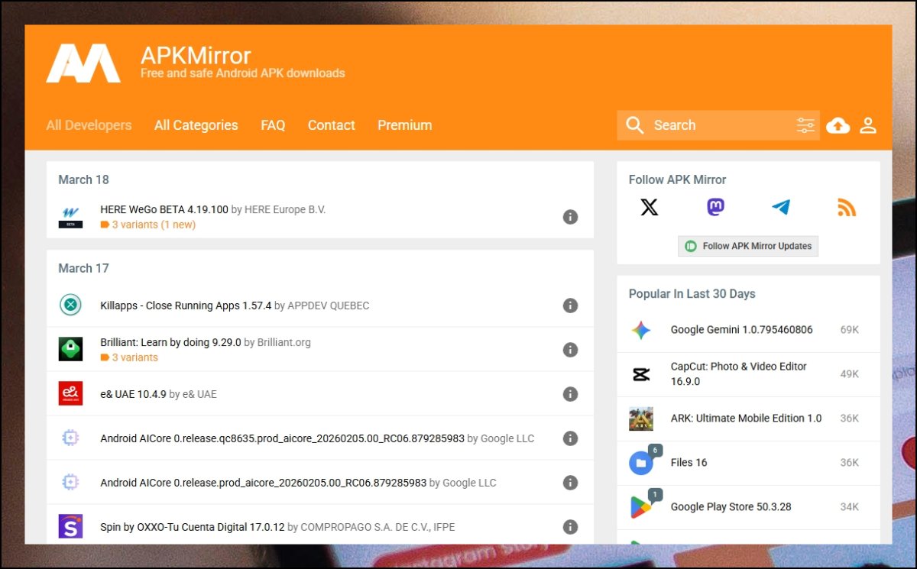Viewport: 917px width, 569px height.
Task: Click the 34K count for Google Play Store
Action: tap(849, 507)
